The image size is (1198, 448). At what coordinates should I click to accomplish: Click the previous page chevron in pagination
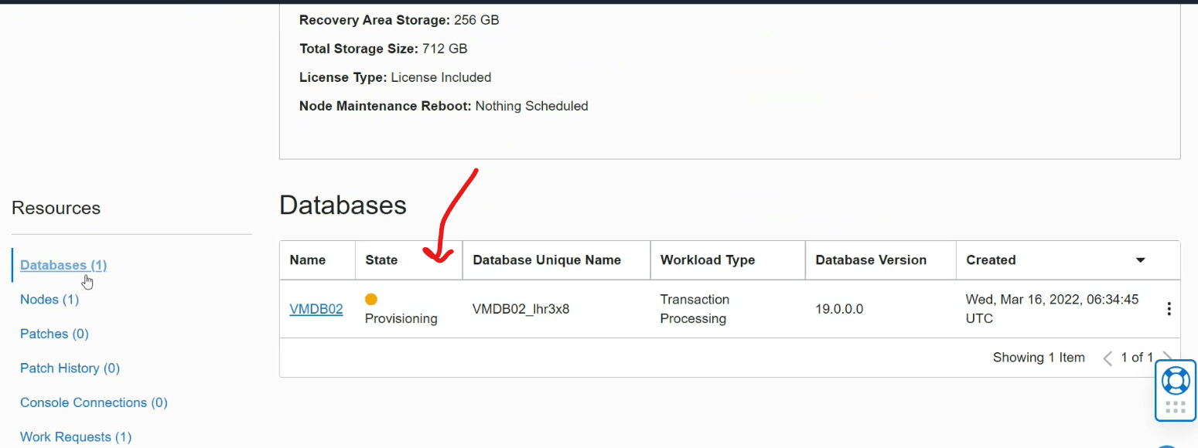tap(1107, 358)
